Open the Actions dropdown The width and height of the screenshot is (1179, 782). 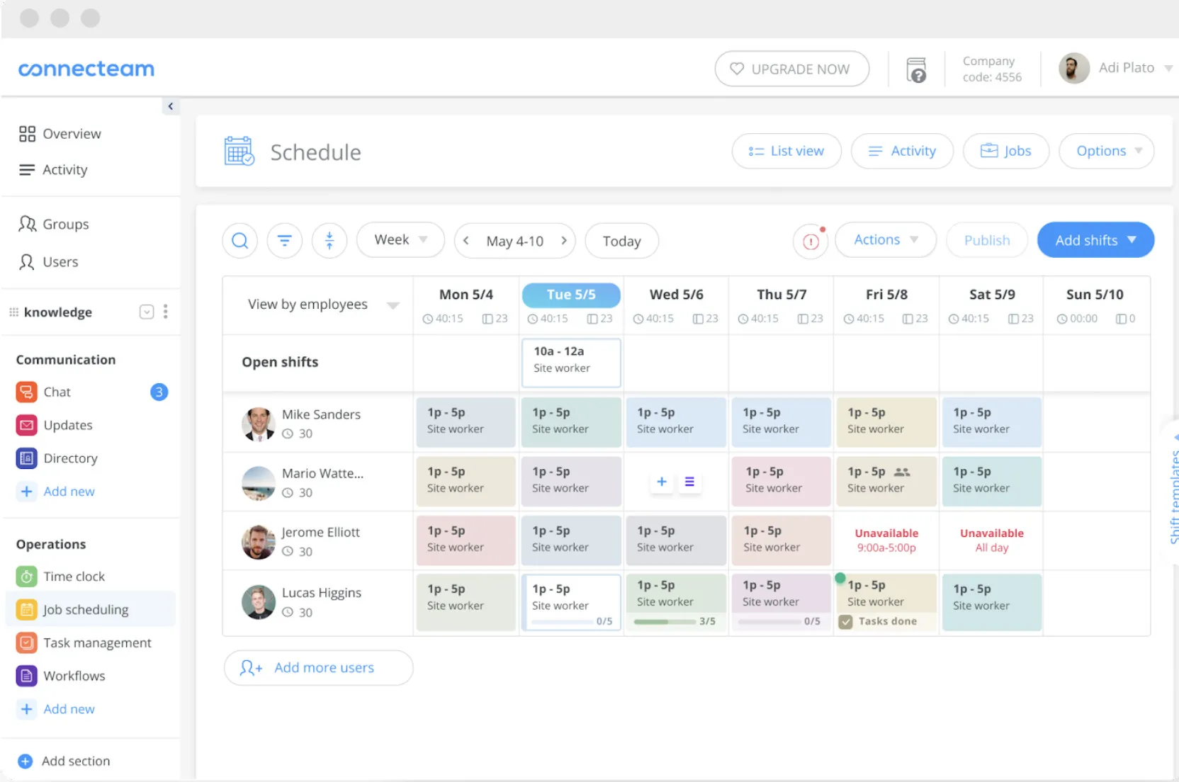pyautogui.click(x=885, y=240)
